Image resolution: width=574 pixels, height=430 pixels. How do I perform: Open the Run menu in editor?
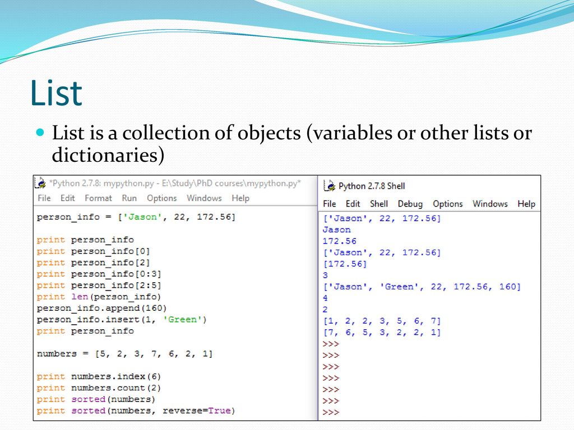click(x=129, y=198)
